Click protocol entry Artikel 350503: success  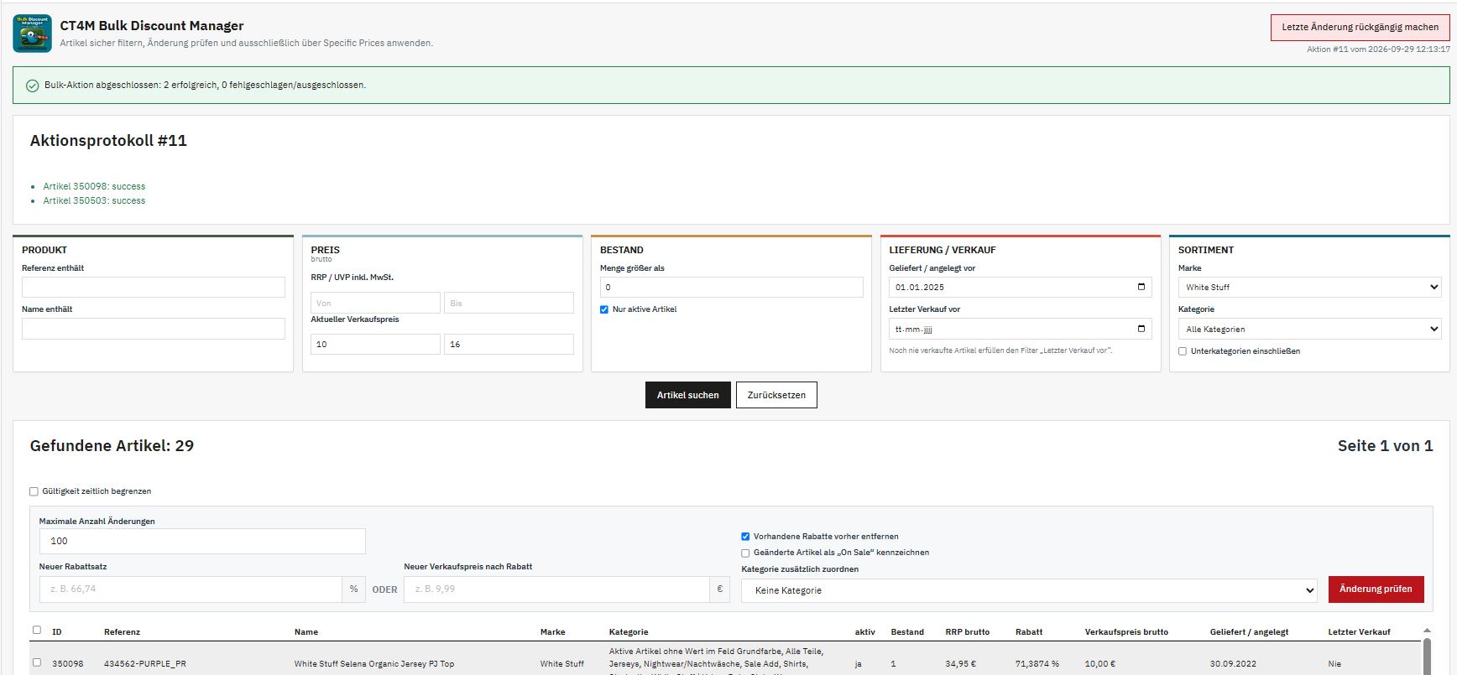click(94, 200)
